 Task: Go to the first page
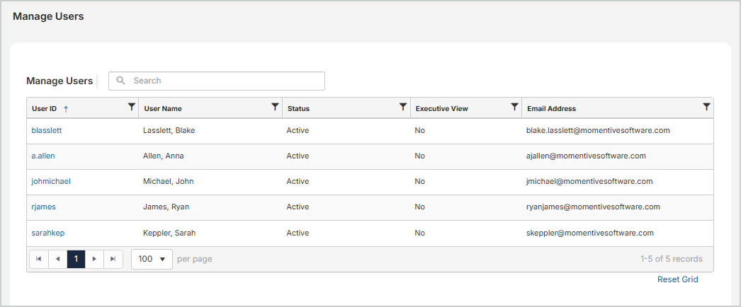[x=39, y=259]
